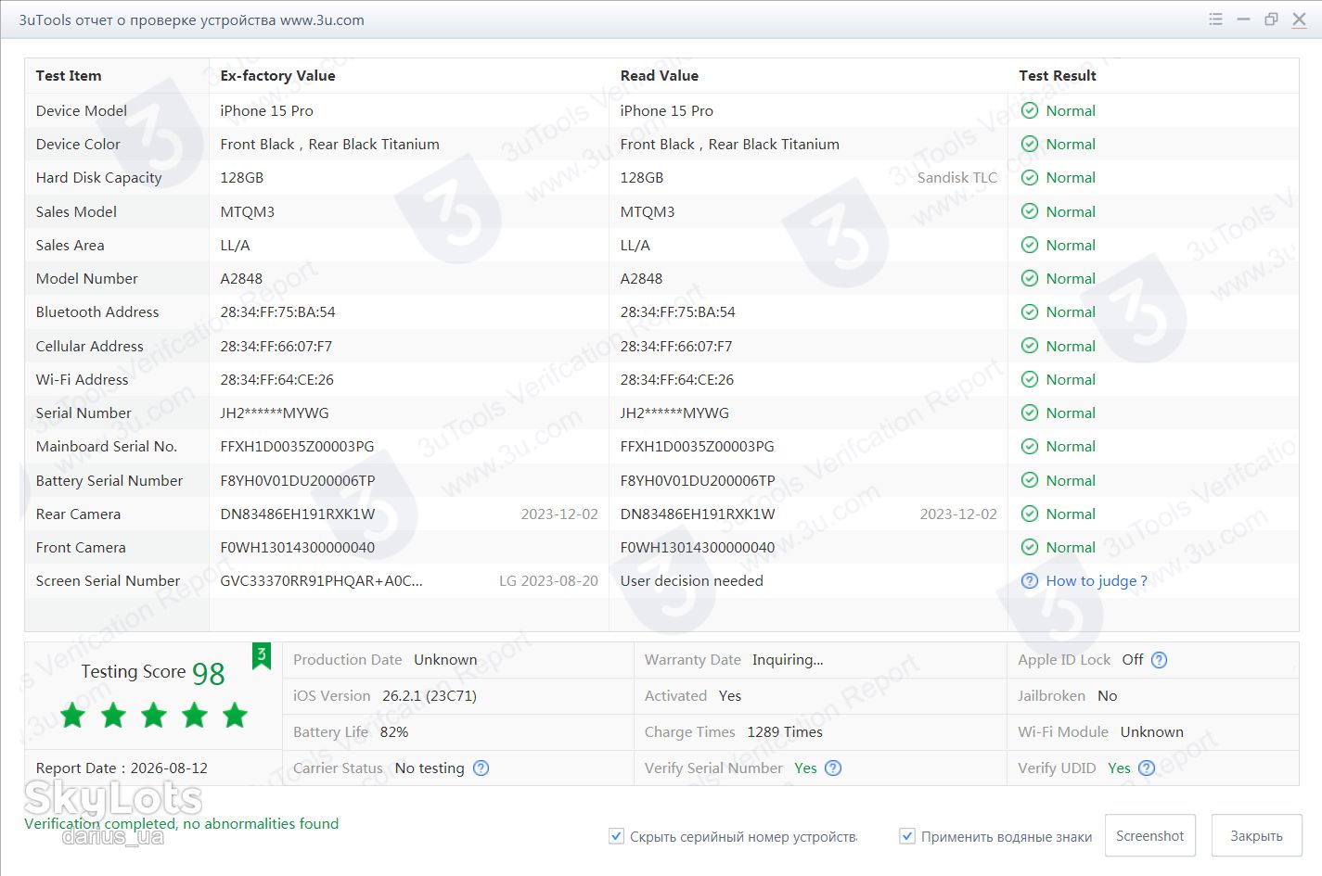Click the Ex-factory Value column header
The image size is (1322, 876).
pyautogui.click(x=277, y=76)
